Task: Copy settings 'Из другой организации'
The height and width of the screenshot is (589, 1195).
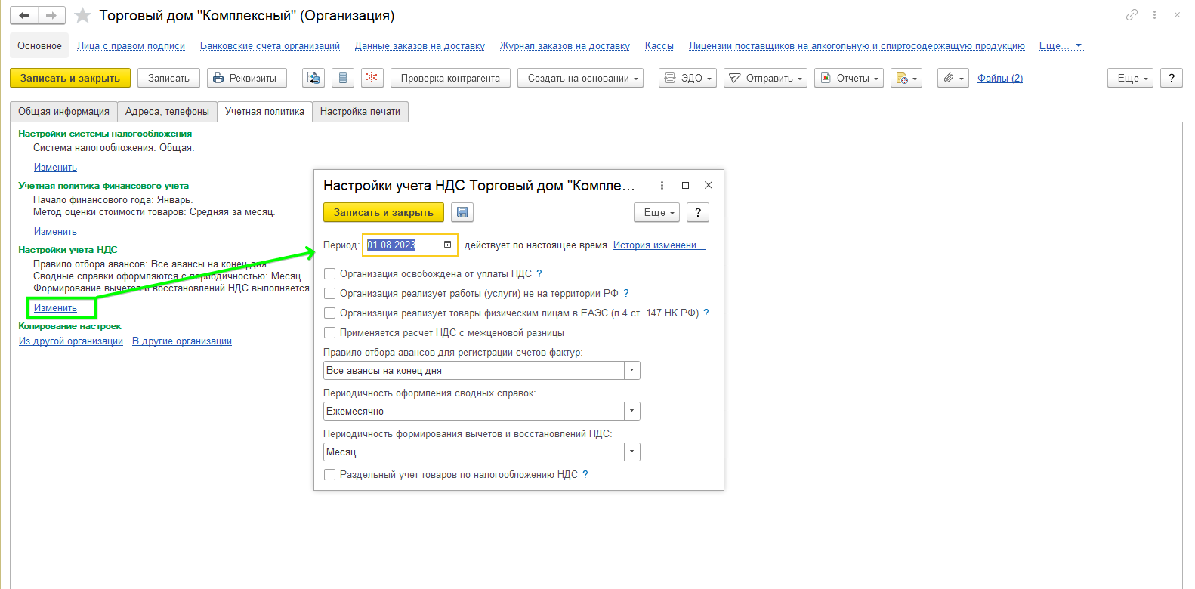Action: pyautogui.click(x=71, y=341)
